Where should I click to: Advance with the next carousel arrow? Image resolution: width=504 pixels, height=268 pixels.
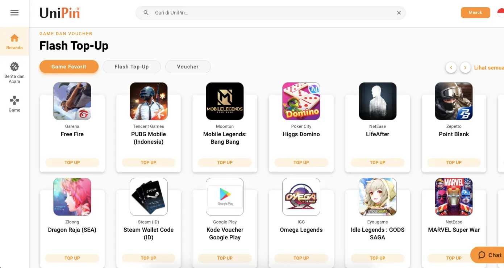(x=466, y=67)
